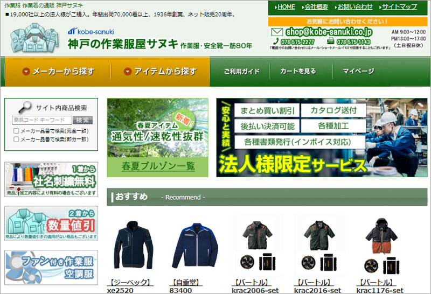Open 春夏ブルゾン一覧 link

158,166
